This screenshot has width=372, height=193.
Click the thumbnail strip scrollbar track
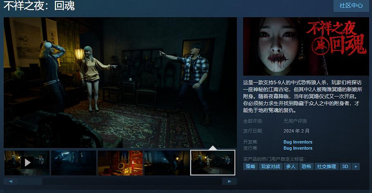point(123,181)
